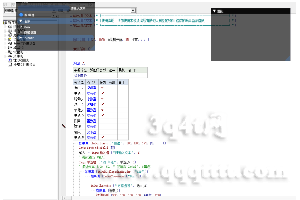300x200 pixels.
Task: Open 外部文件记录表 in the program tree
Action: point(24,65)
